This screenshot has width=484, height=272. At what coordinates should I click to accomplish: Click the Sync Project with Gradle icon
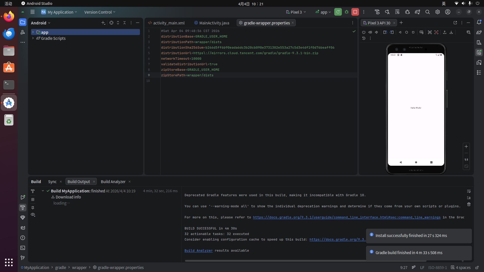click(417, 12)
